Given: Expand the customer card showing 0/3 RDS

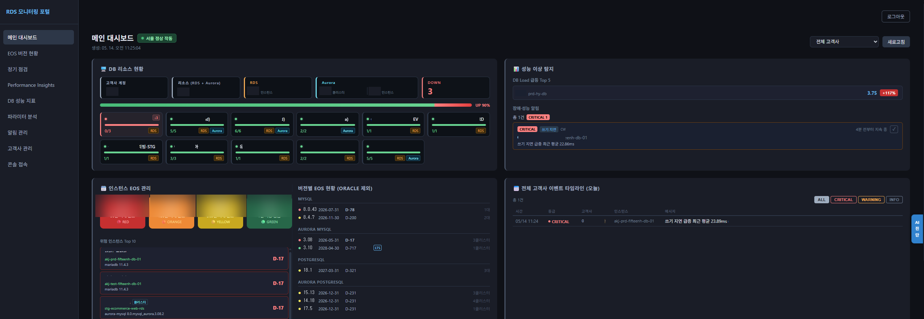Looking at the screenshot, I should coord(131,124).
